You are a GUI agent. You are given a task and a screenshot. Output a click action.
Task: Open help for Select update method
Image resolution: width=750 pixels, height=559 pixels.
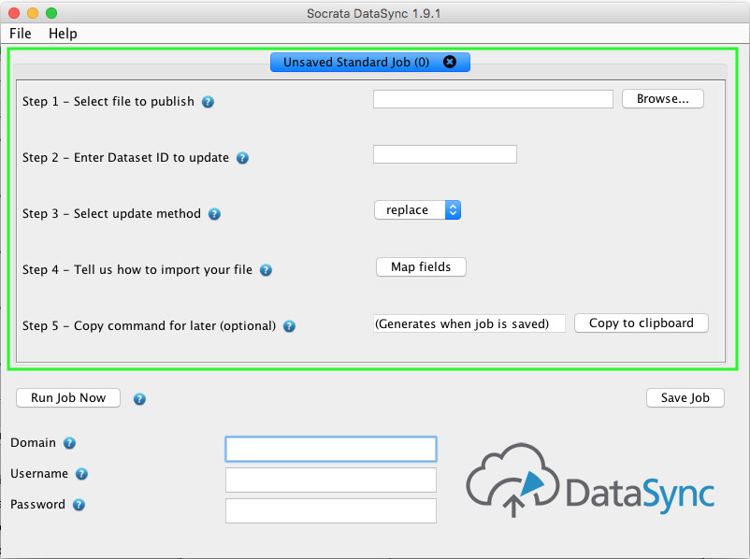(x=214, y=214)
